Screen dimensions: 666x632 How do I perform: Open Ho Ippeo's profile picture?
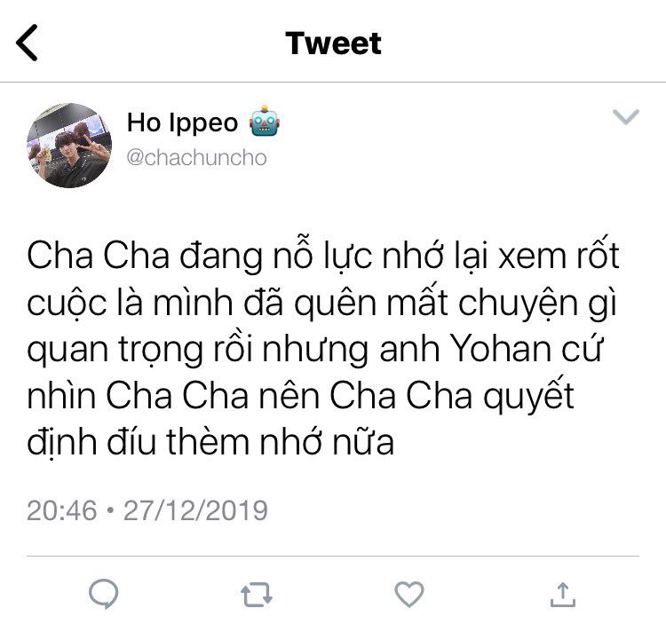coord(69,146)
